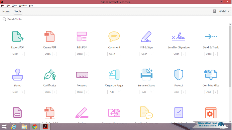This screenshot has width=232, height=130.
Task: Click the Send for Comments icon
Action: click(x=146, y=113)
